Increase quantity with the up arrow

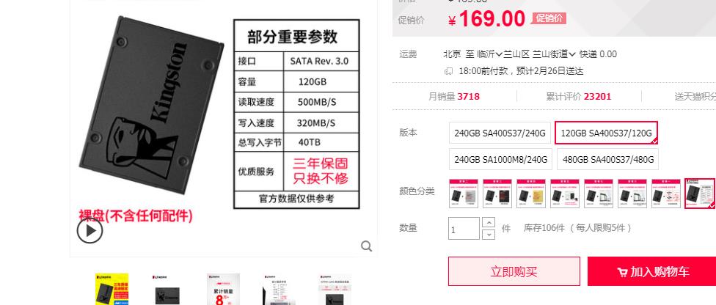point(489,222)
